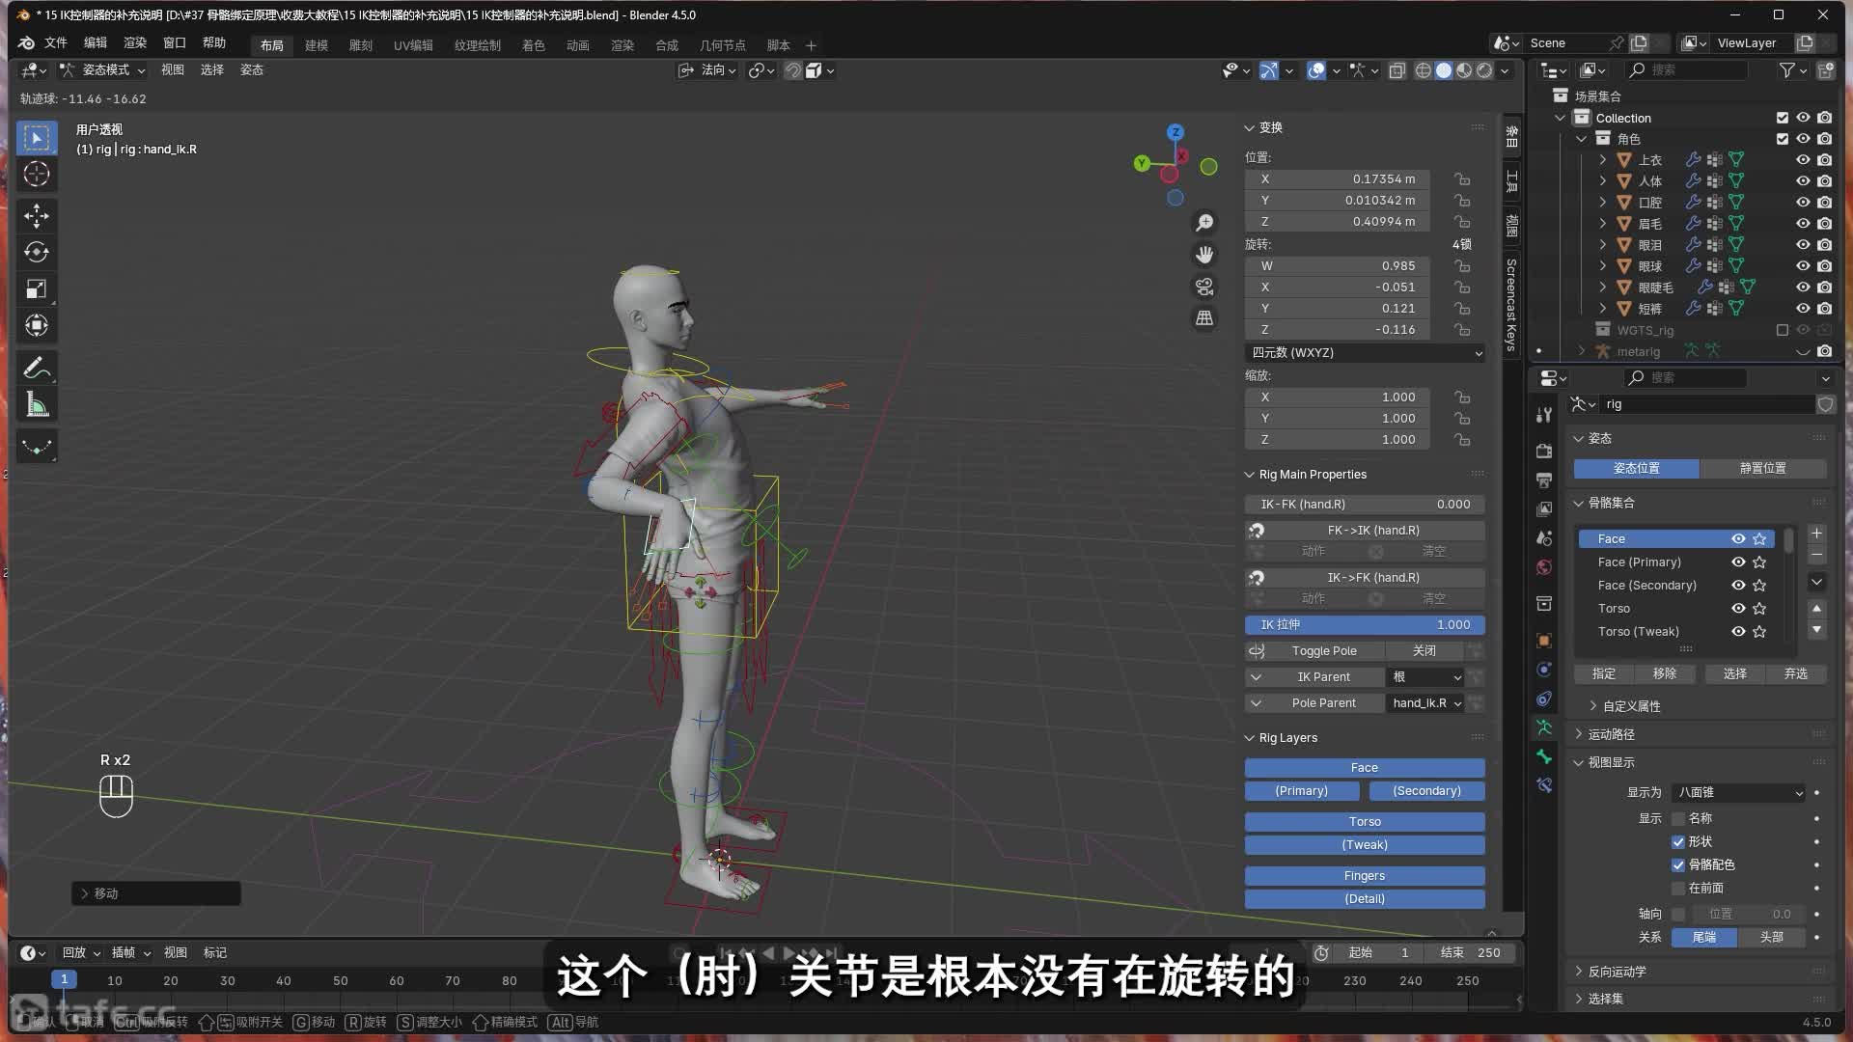This screenshot has height=1042, width=1853.
Task: Switch to the 动画 workspace tab
Action: coord(578,45)
